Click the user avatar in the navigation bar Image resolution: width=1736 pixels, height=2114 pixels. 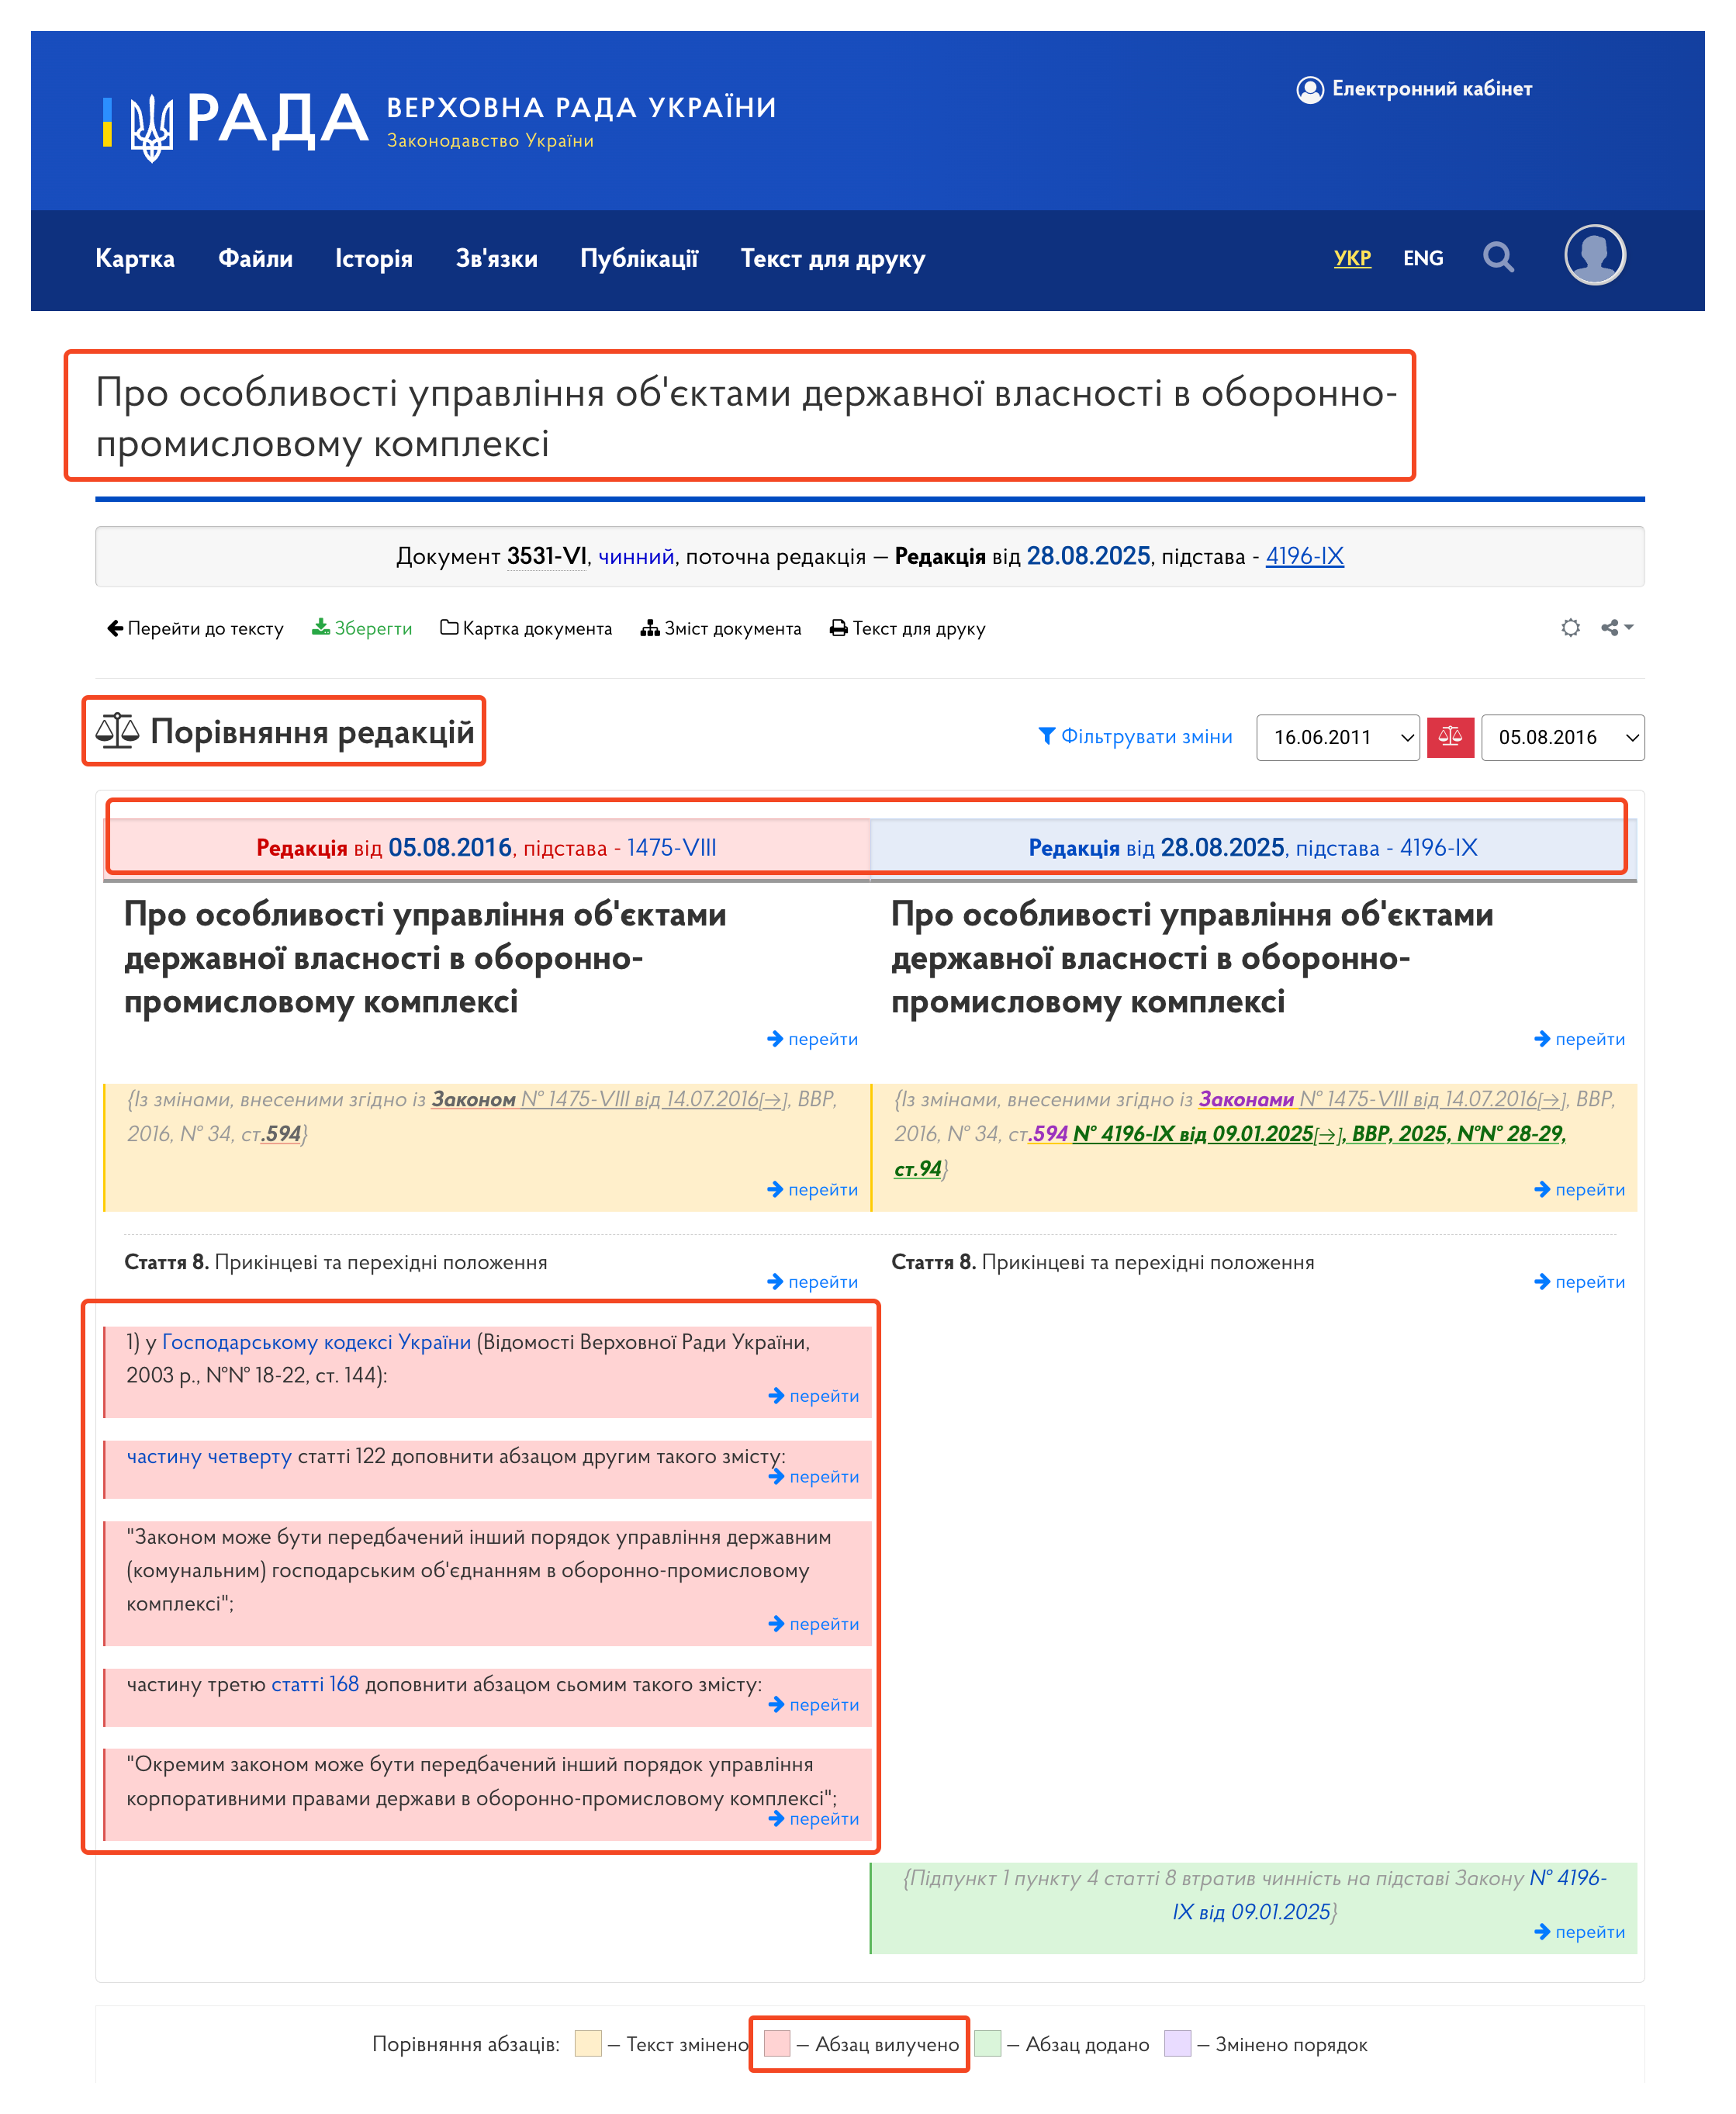pyautogui.click(x=1594, y=257)
